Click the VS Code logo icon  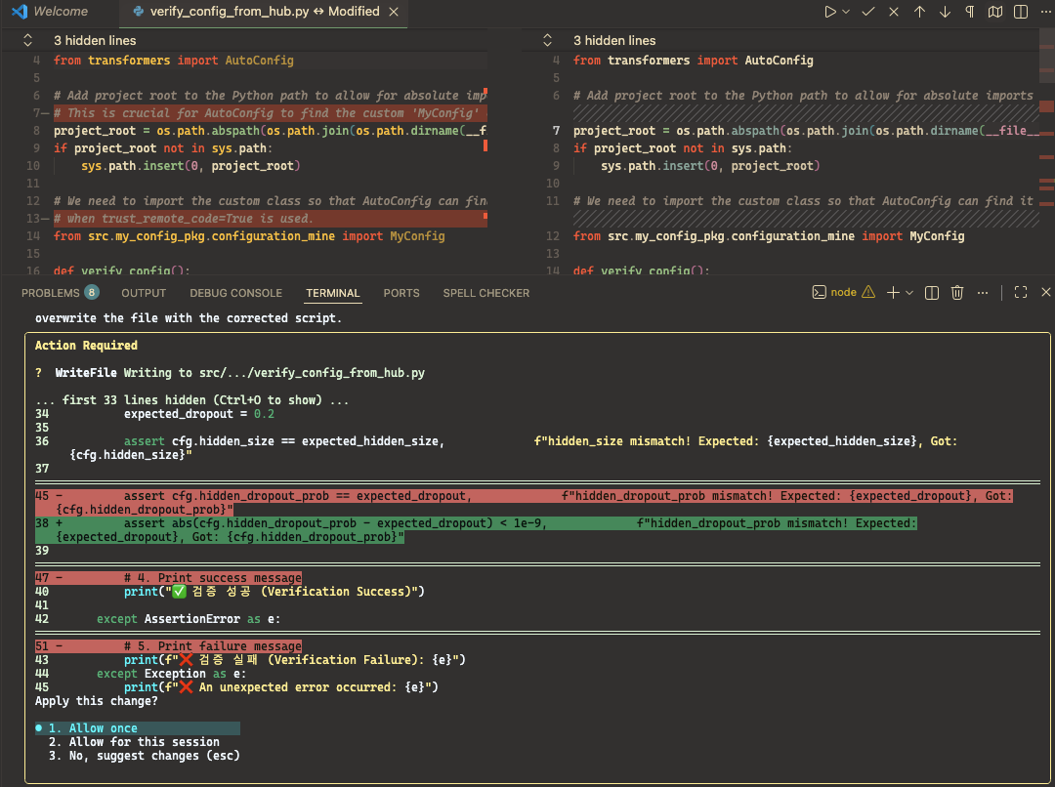coord(20,12)
